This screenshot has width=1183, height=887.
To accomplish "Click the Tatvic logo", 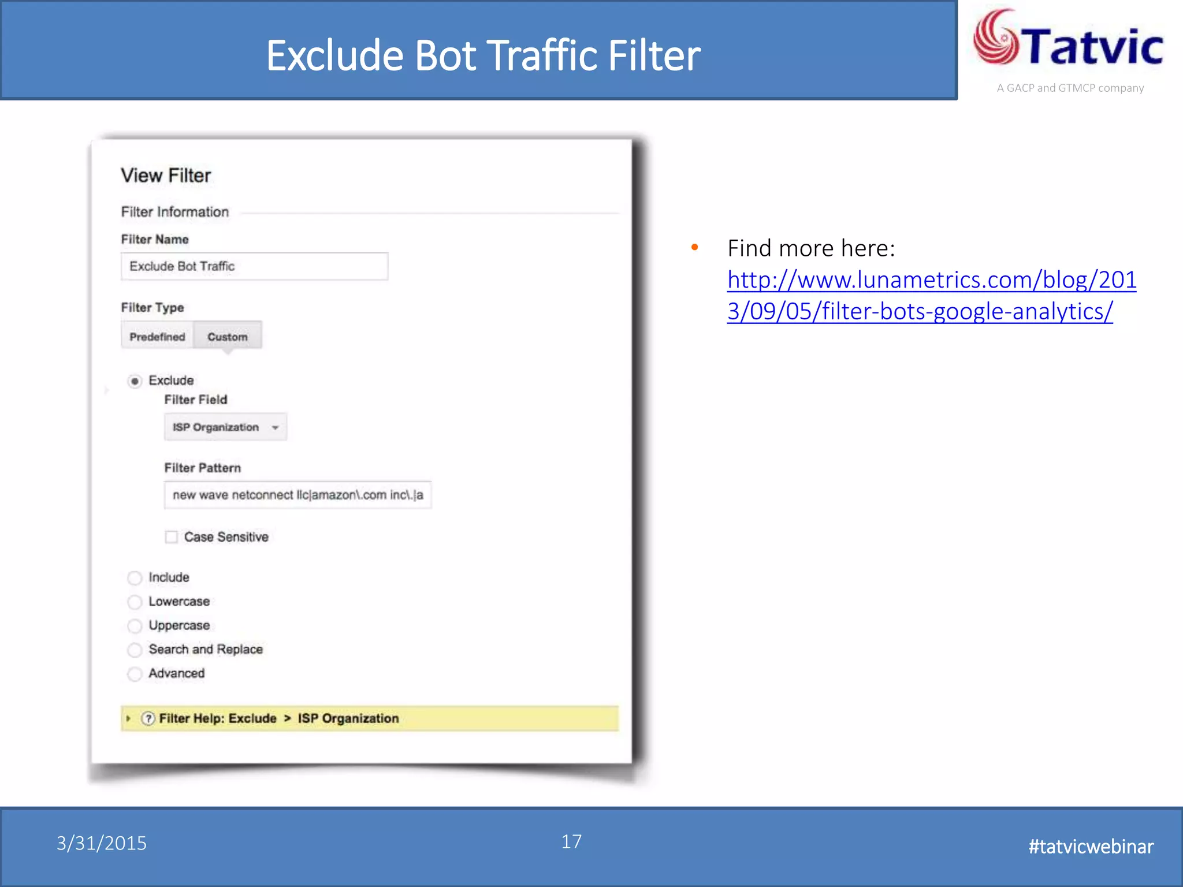I will [x=1068, y=39].
